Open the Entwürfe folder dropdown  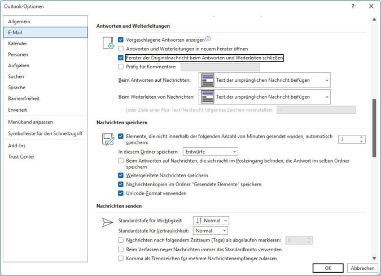[211, 152]
